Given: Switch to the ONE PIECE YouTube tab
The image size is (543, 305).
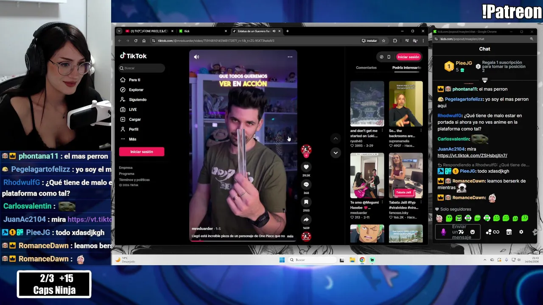Looking at the screenshot, I should tap(149, 31).
